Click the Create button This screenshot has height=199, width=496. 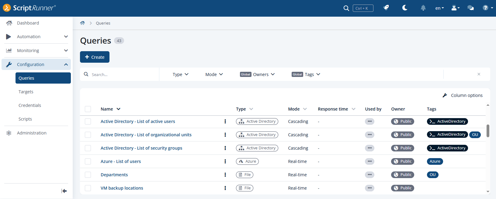tap(95, 57)
